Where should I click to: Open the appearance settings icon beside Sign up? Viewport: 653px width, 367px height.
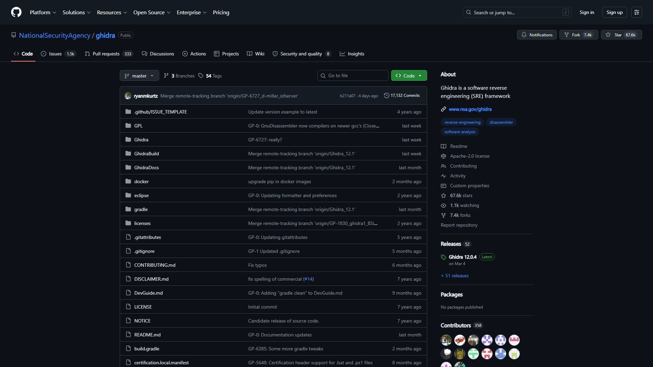tap(637, 12)
